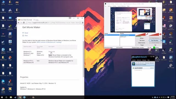
Task: Open Network menu in Hamachi
Action: click(139, 60)
